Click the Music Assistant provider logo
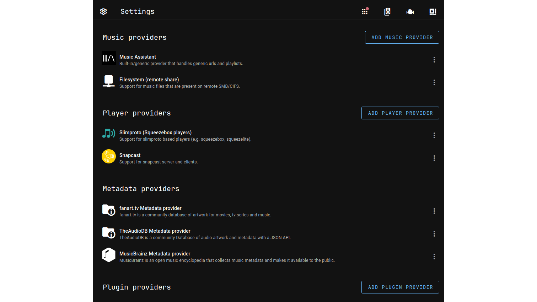 pyautogui.click(x=109, y=58)
